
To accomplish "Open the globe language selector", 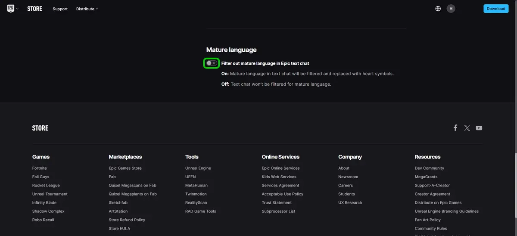I will tap(438, 9).
